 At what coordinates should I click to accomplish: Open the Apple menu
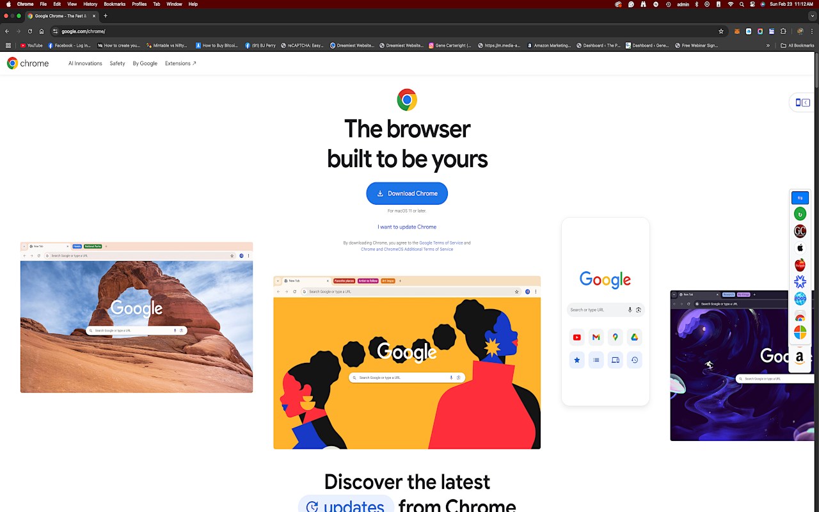(8, 4)
